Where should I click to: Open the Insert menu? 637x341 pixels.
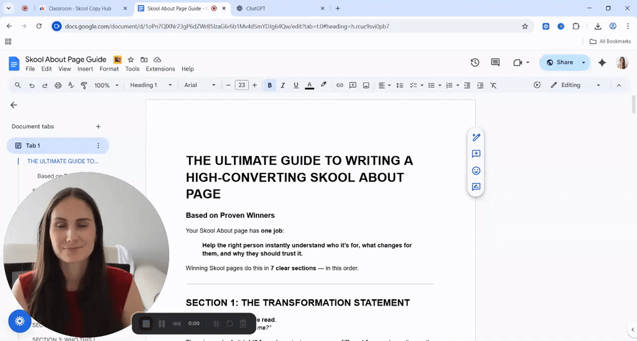85,69
